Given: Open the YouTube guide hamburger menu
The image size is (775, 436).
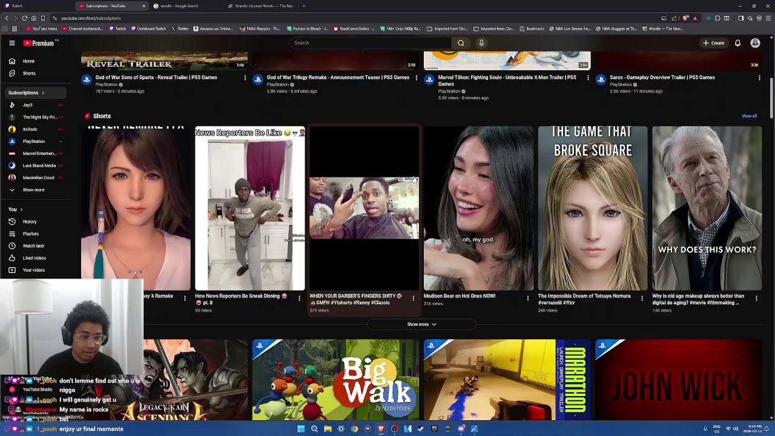Looking at the screenshot, I should pyautogui.click(x=12, y=43).
